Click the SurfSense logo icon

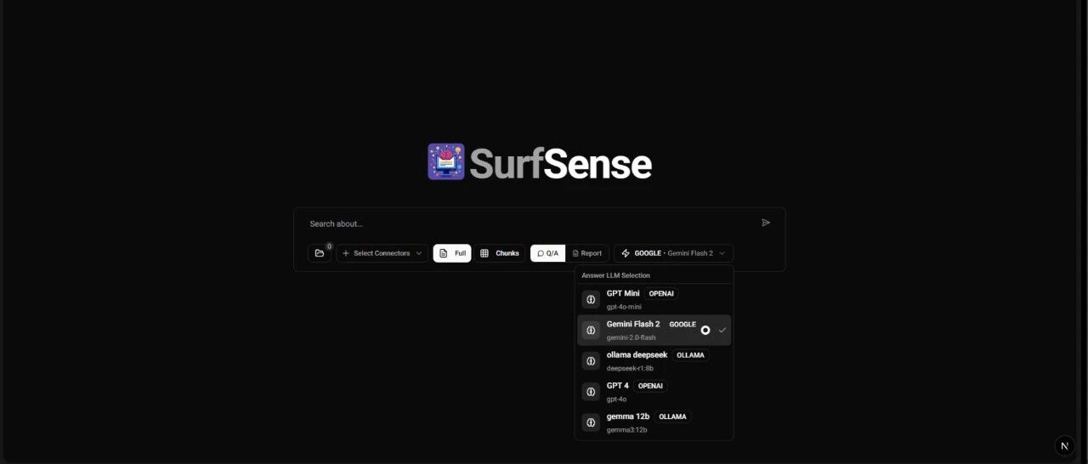point(446,161)
